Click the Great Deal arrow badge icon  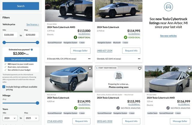pyautogui.click(x=75, y=37)
